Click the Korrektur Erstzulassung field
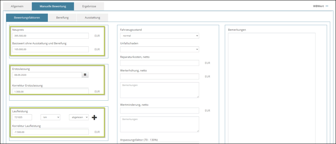The width and height of the screenshot is (336, 144). point(50,92)
